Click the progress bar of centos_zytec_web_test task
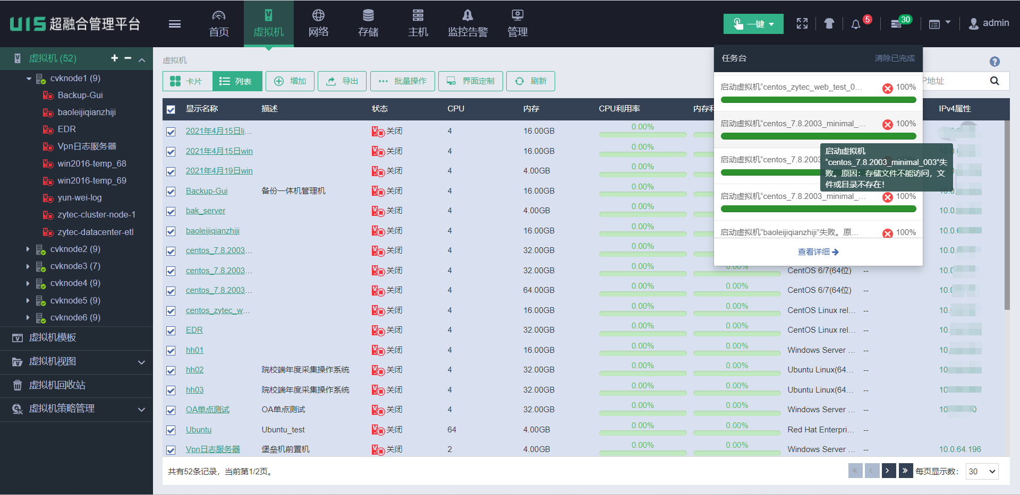The image size is (1020, 495). (x=818, y=100)
